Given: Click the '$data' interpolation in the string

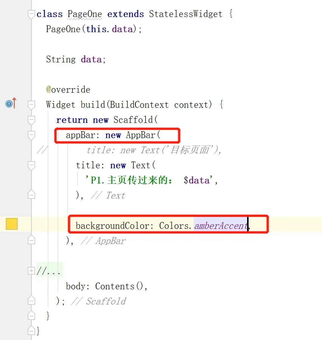Looking at the screenshot, I should (197, 180).
